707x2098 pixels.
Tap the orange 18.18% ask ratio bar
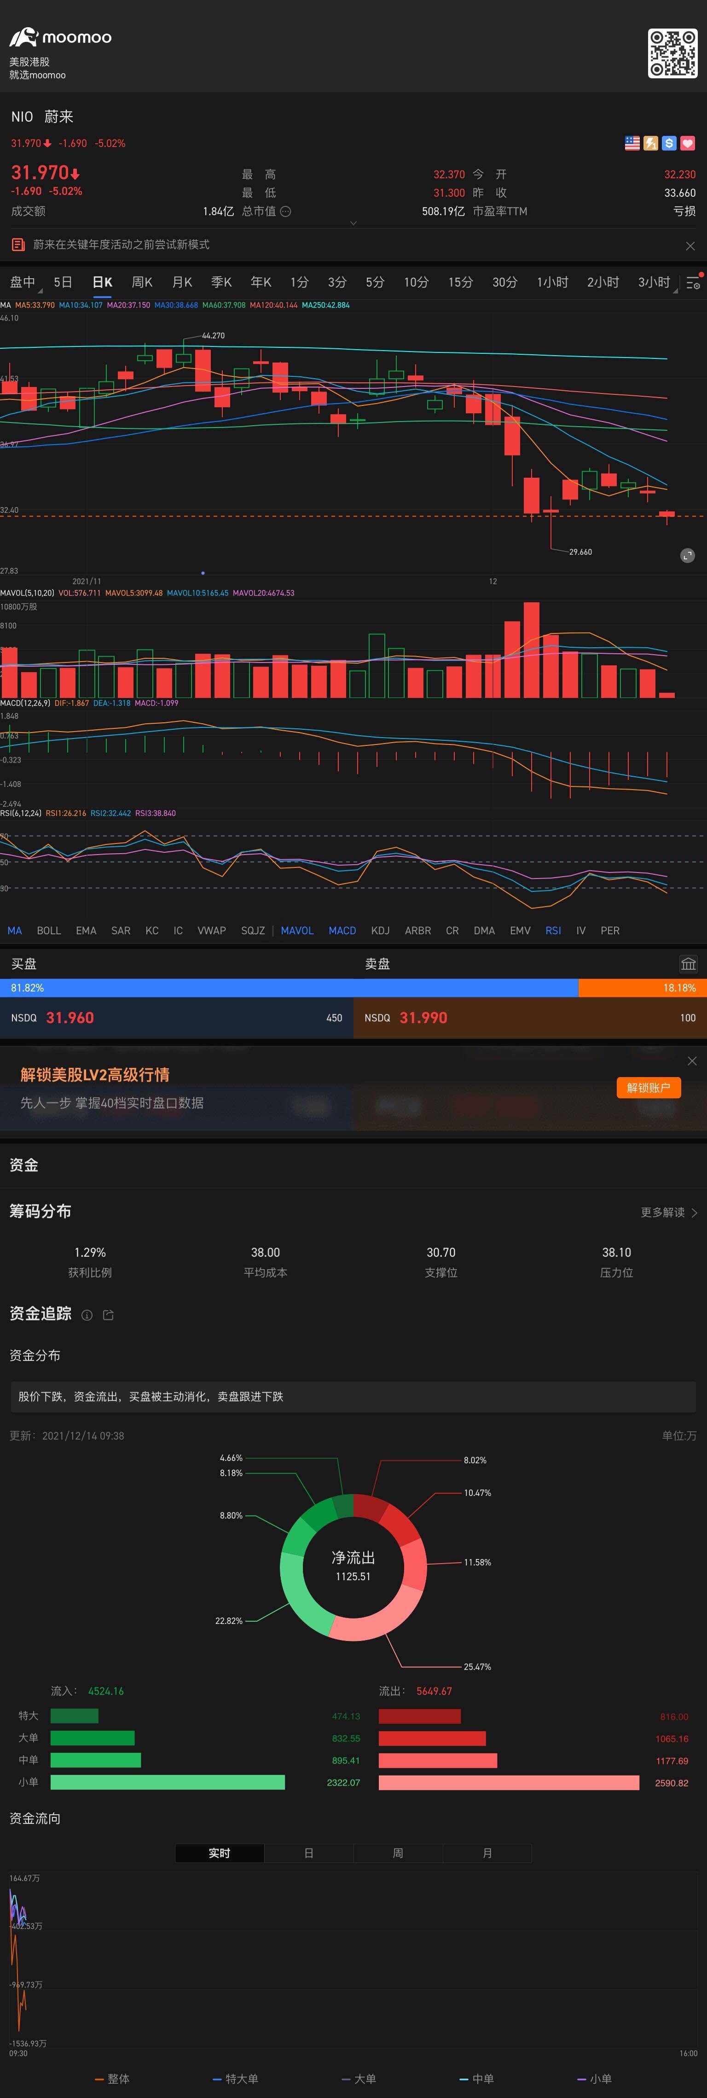pos(643,988)
